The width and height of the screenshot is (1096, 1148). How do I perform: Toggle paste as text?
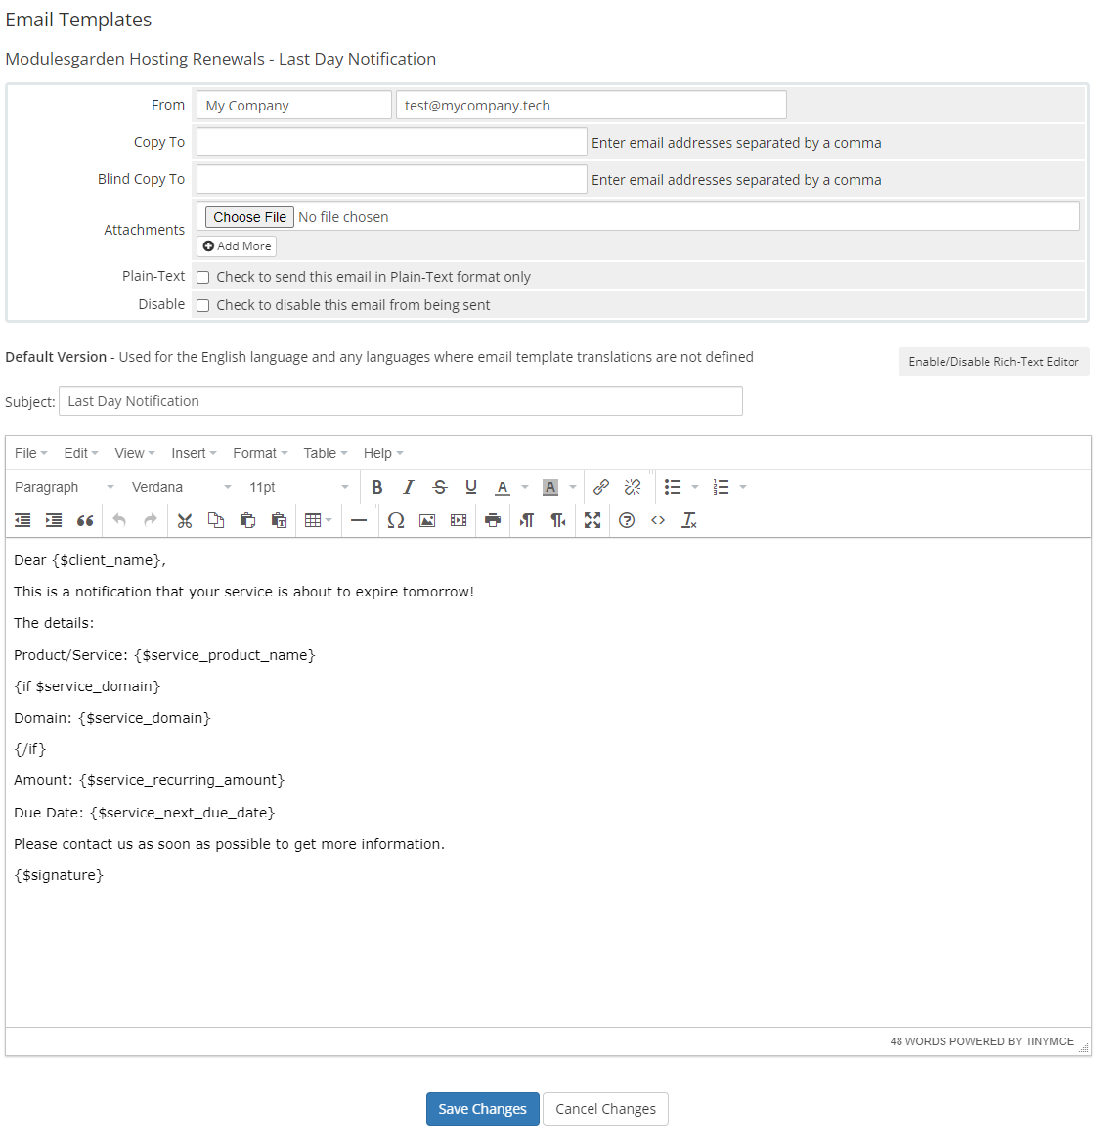click(x=279, y=520)
